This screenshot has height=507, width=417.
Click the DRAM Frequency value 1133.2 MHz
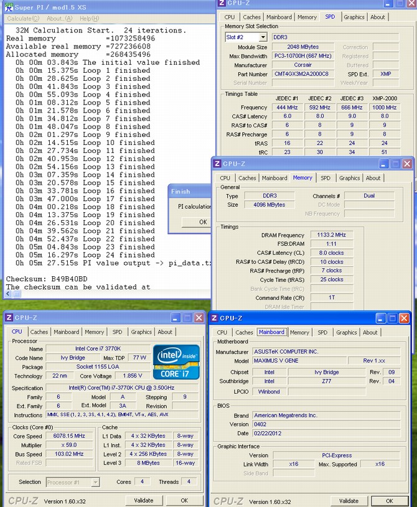(332, 235)
